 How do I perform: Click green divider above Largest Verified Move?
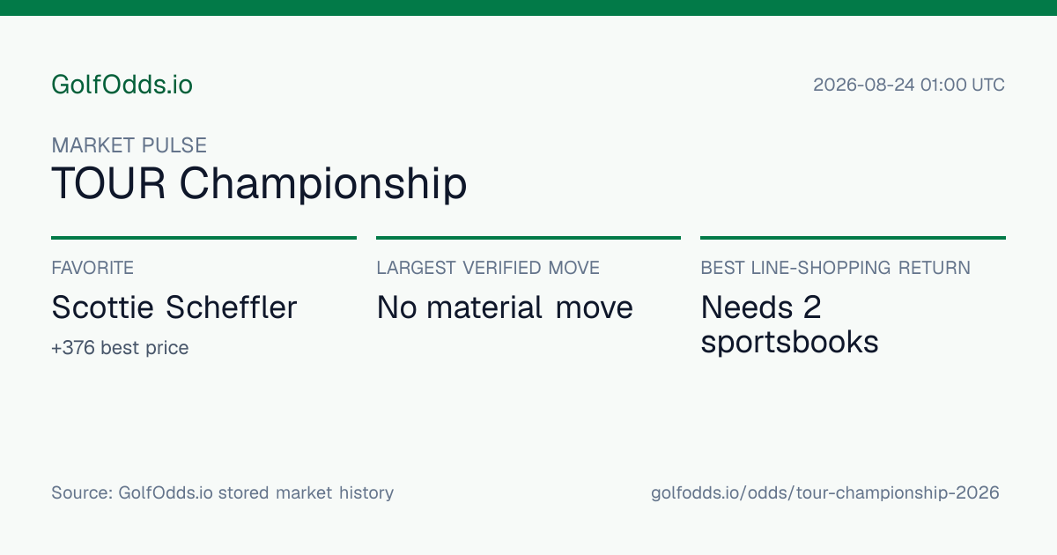point(528,238)
